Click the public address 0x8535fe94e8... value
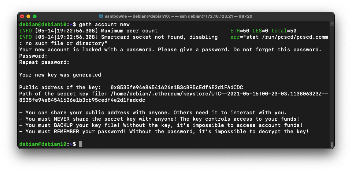 [x=177, y=87]
